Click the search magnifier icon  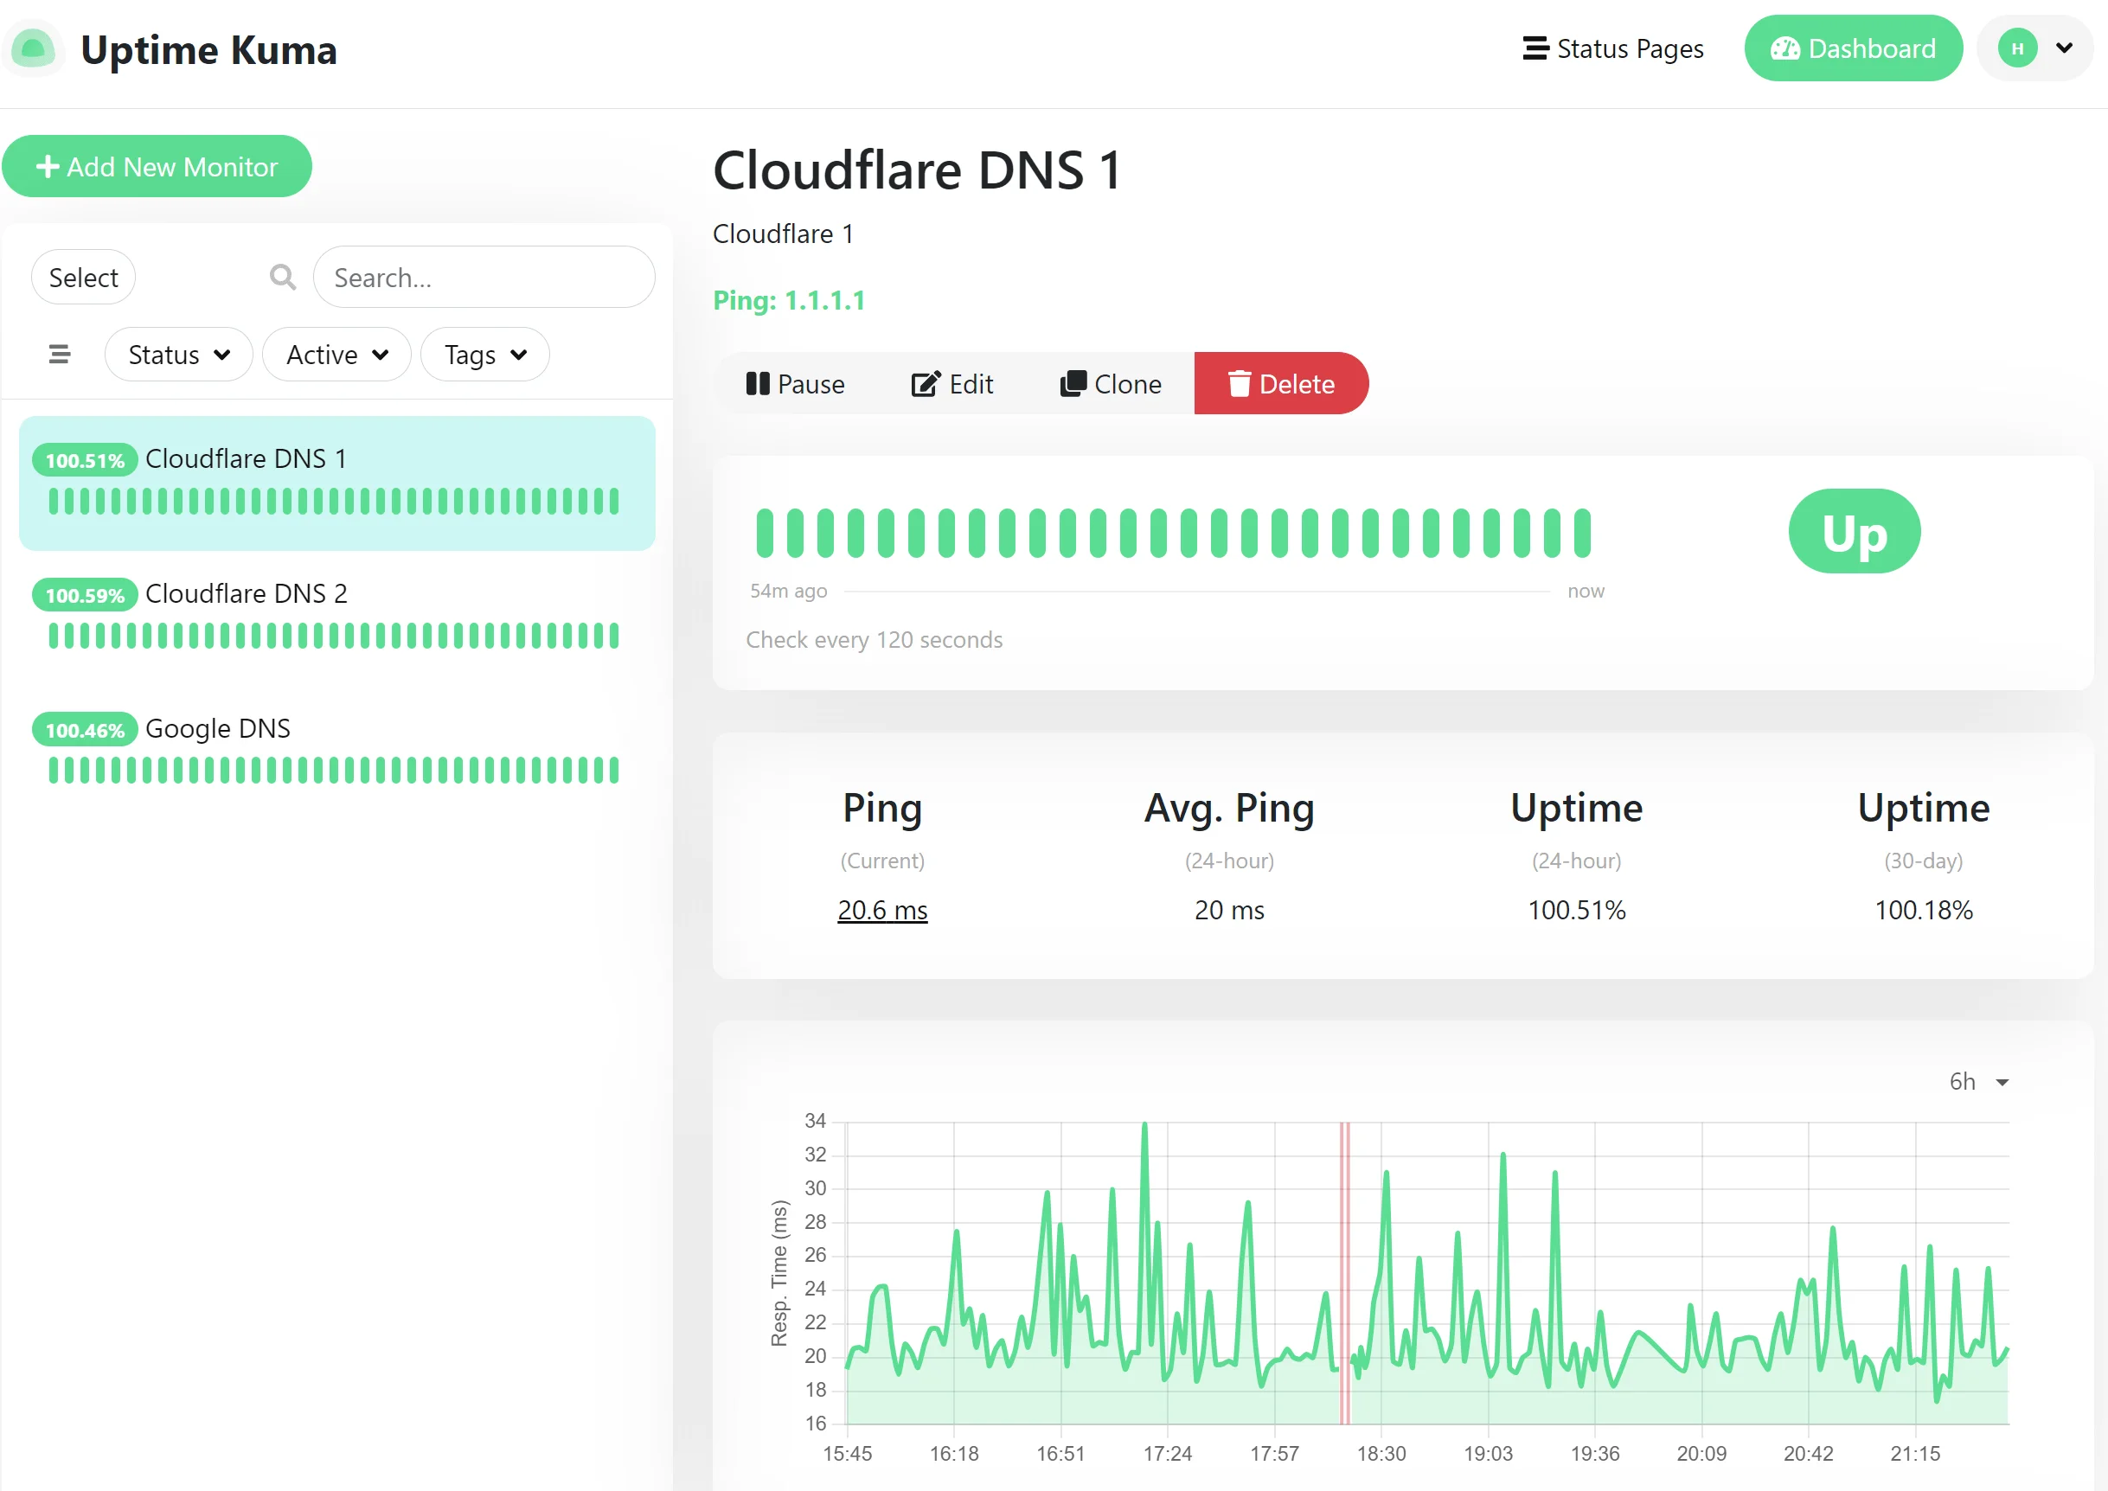[282, 277]
